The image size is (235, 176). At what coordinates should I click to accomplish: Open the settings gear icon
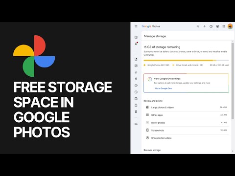coord(217,26)
